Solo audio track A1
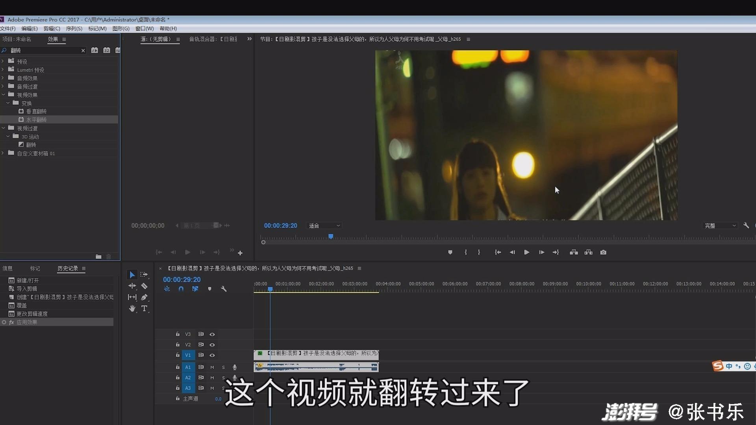This screenshot has height=425, width=756. point(223,367)
